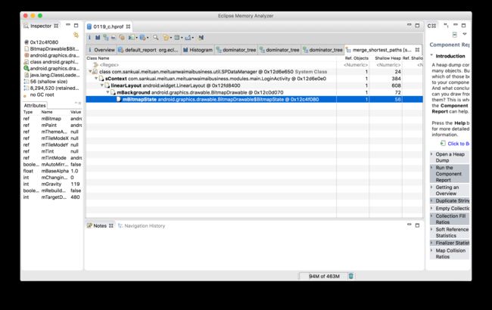492x310 pixels.
Task: Sort by the Shallow Heap column header
Action: 388,58
